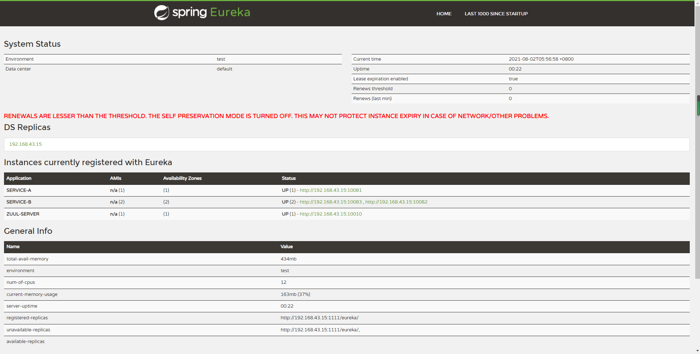Click the Name column header in General Info
Viewport: 700px width, 354px height.
click(13, 247)
